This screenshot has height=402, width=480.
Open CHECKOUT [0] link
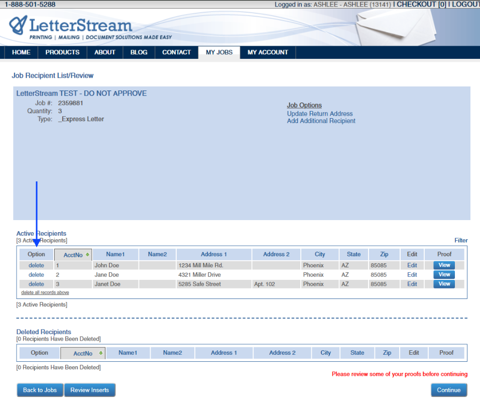(x=421, y=5)
